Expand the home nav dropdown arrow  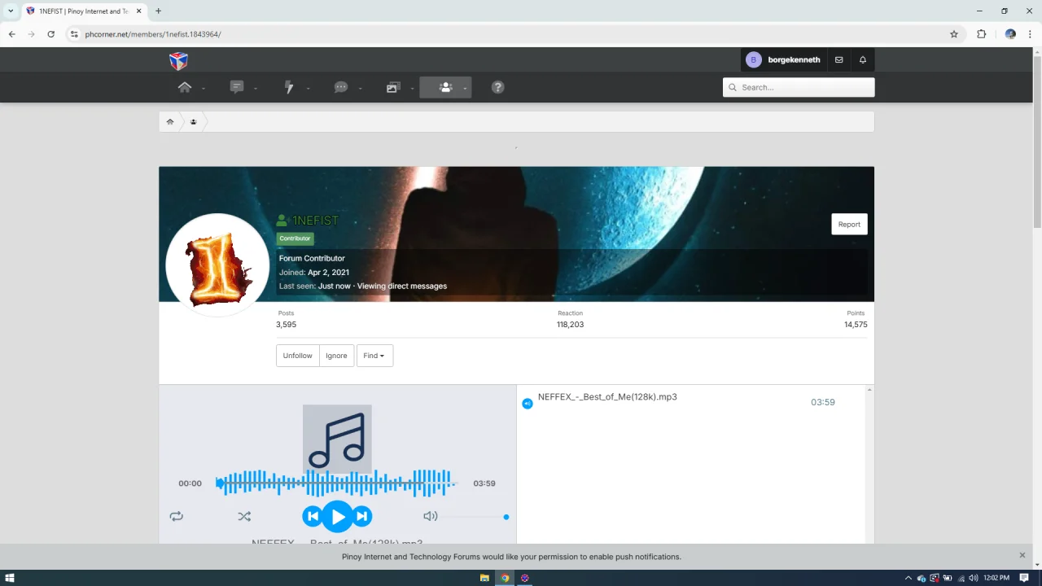204,89
